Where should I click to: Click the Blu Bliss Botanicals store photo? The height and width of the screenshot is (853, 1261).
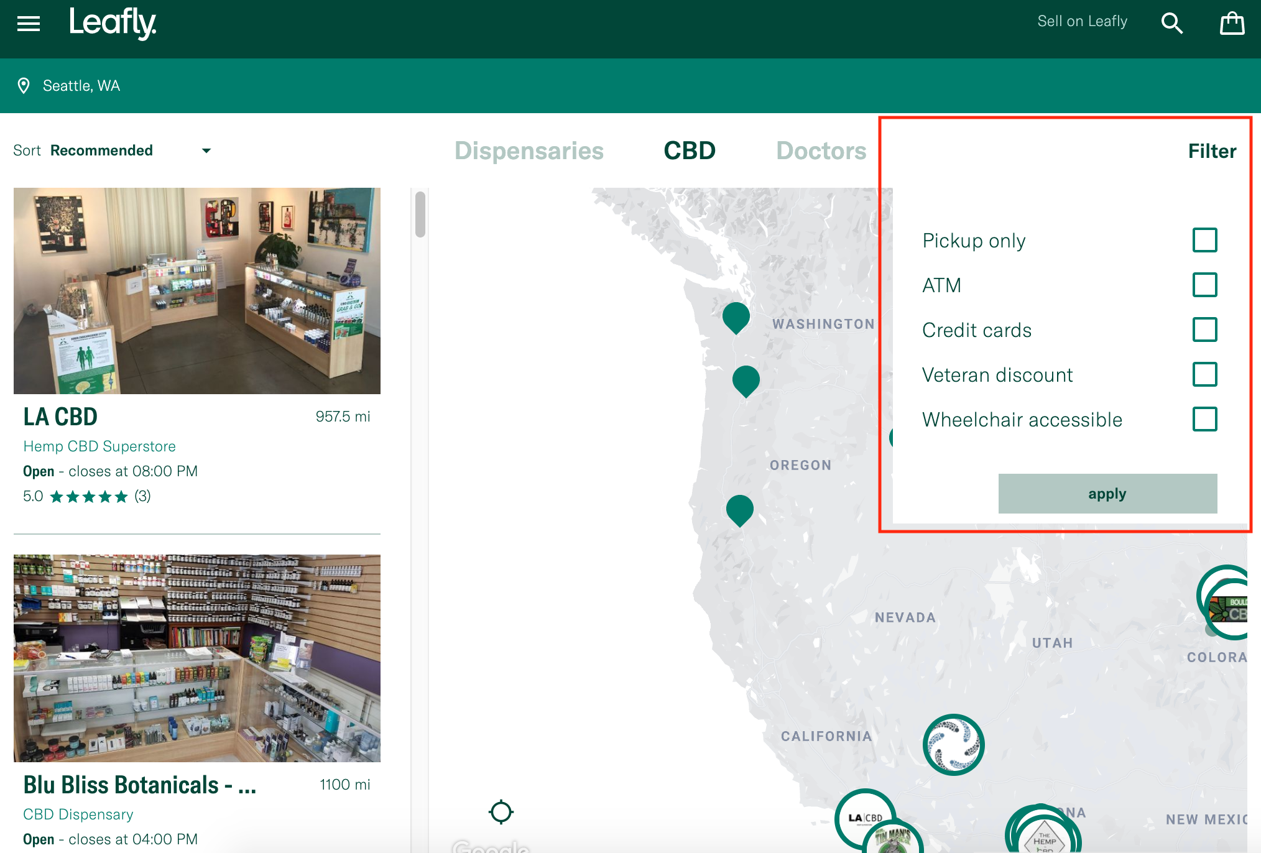(197, 658)
